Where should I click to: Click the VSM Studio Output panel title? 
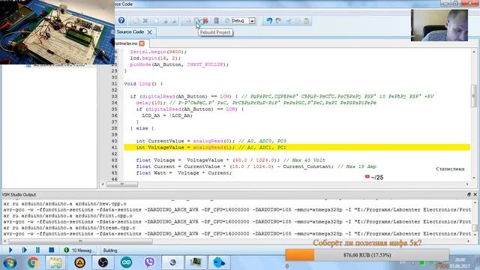[19, 194]
